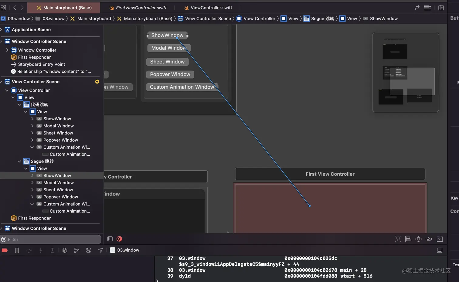This screenshot has width=459, height=282.
Task: Toggle the debug console pane visibility
Action: tap(440, 250)
